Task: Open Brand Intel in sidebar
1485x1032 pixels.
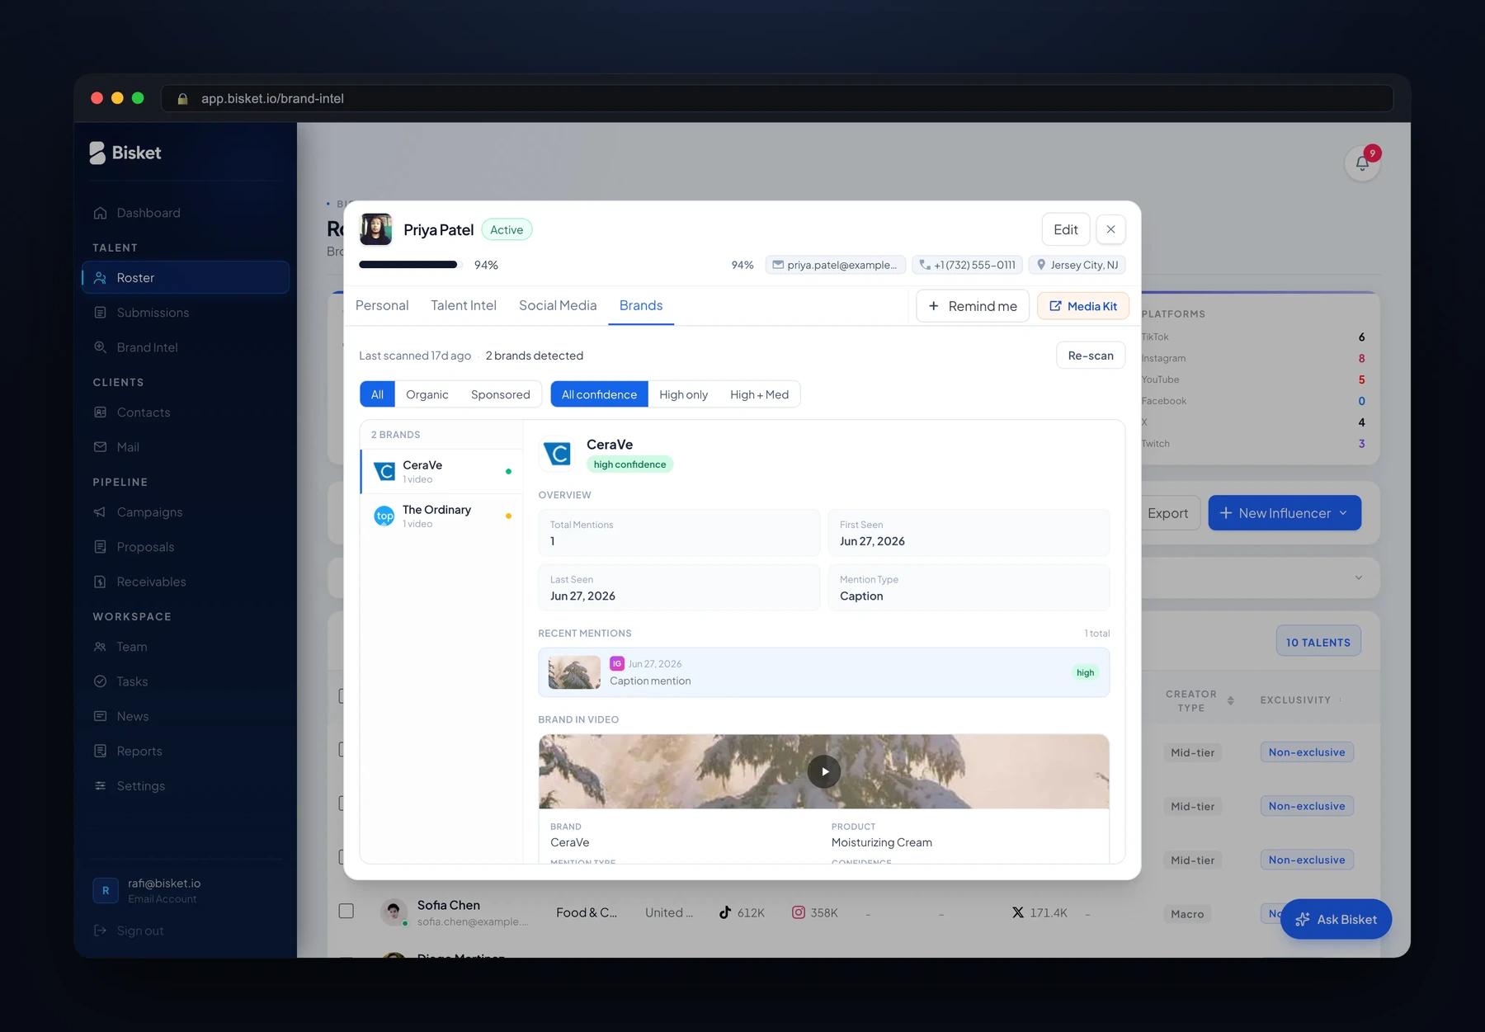Action: click(x=185, y=347)
